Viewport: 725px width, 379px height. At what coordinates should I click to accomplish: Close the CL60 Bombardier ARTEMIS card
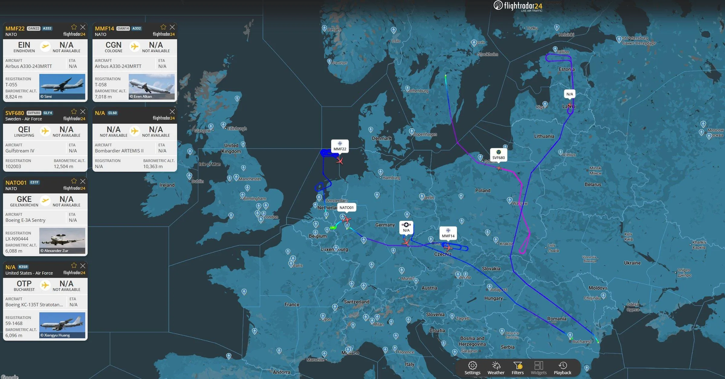[x=172, y=112]
